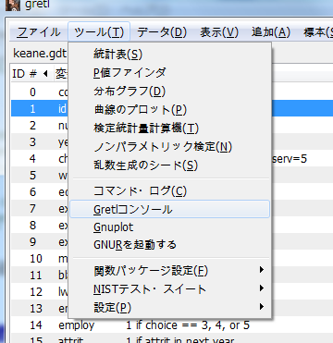Click description '1 if choice == 3, 4, or 5'
The width and height of the screenshot is (333, 343).
coord(188,325)
